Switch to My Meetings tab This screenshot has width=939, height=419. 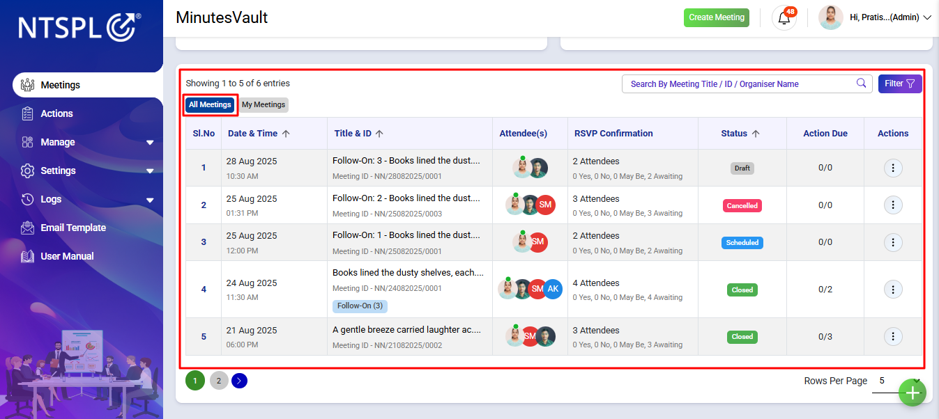[x=264, y=105]
